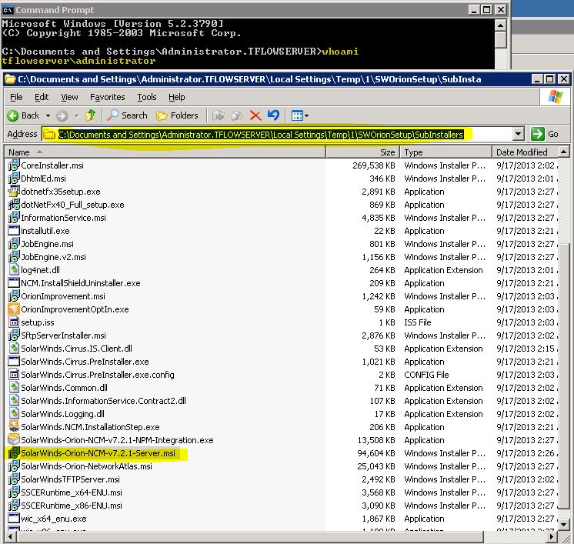Open the Tools menu

click(147, 97)
